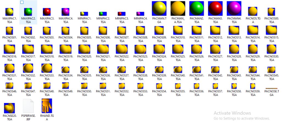282x122 pixels.
Task: Select the small green MINIPAC2.TGA icon
Action: (103, 14)
